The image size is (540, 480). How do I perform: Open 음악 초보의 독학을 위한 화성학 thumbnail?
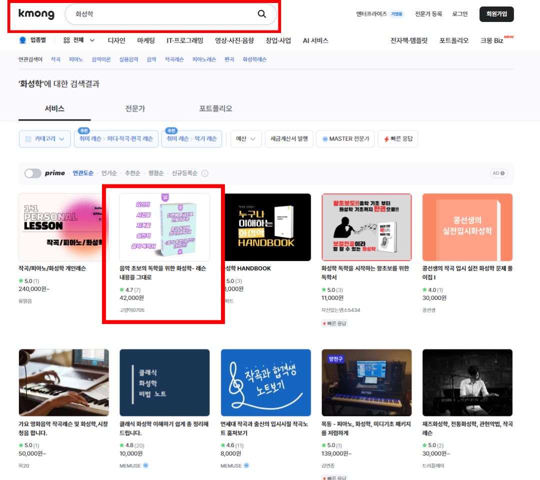(x=164, y=227)
